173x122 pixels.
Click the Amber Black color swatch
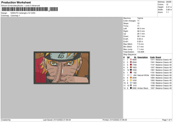coord(131,88)
